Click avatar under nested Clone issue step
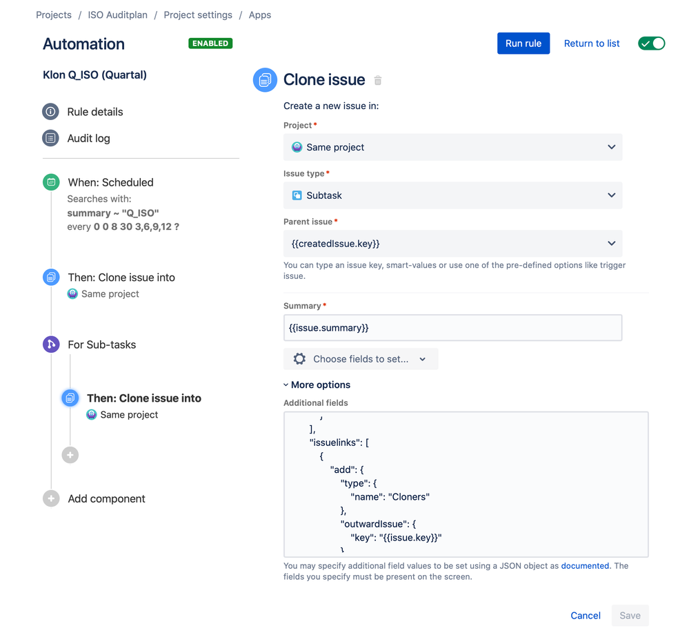This screenshot has width=689, height=633. (x=92, y=414)
